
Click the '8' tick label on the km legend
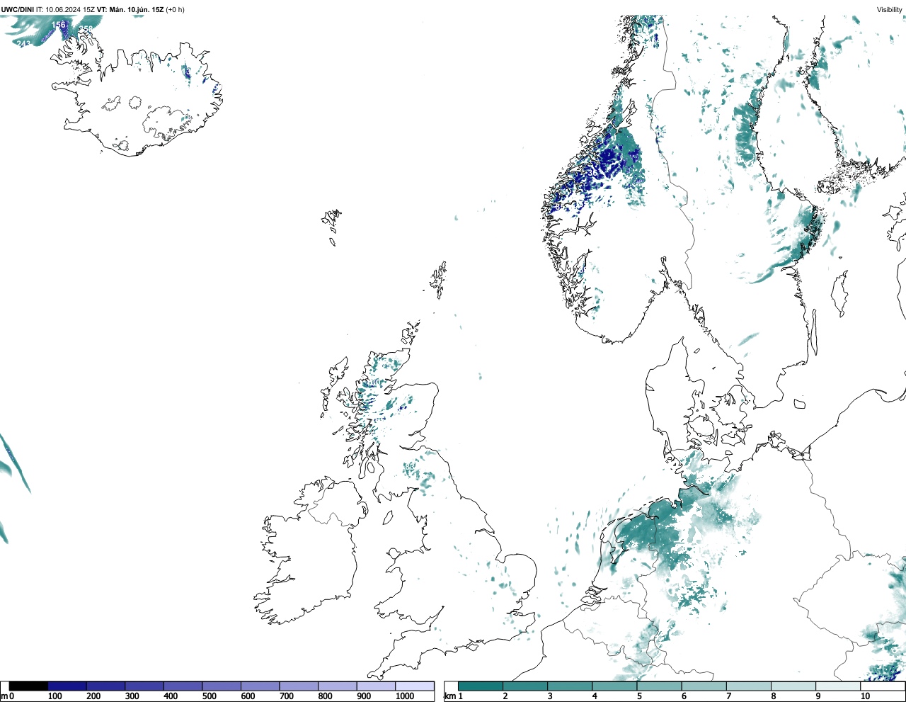point(773,696)
